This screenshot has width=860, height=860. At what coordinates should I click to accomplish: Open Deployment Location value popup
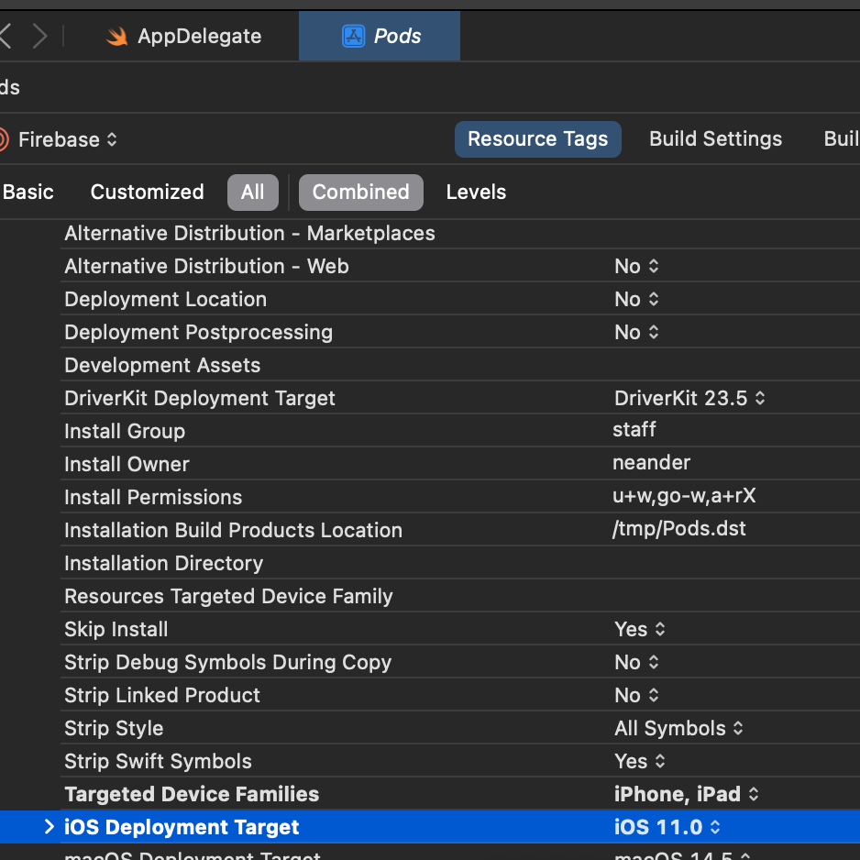(636, 299)
